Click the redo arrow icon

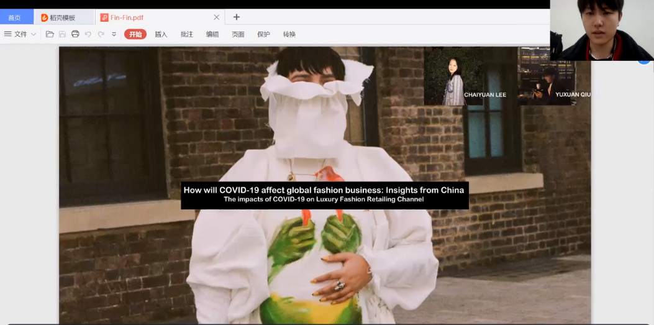101,34
